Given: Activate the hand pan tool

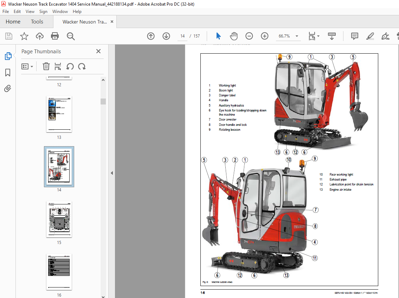Looking at the screenshot, I should [233, 36].
